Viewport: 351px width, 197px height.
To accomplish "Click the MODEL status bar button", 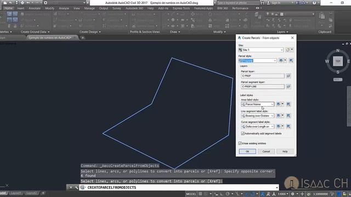I will (x=191, y=194).
